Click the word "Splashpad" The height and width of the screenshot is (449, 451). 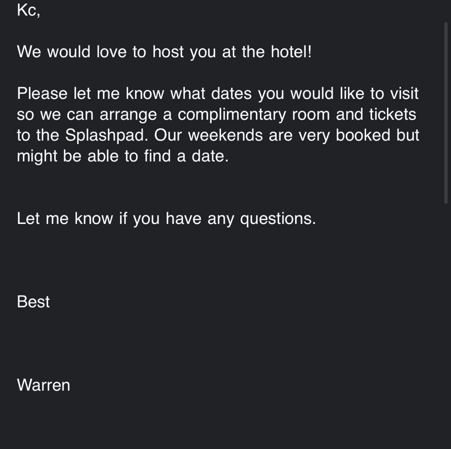pos(104,135)
